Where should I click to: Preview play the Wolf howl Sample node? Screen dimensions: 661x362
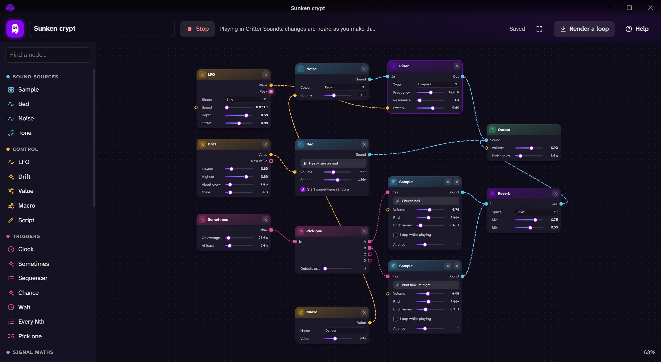pos(448,266)
